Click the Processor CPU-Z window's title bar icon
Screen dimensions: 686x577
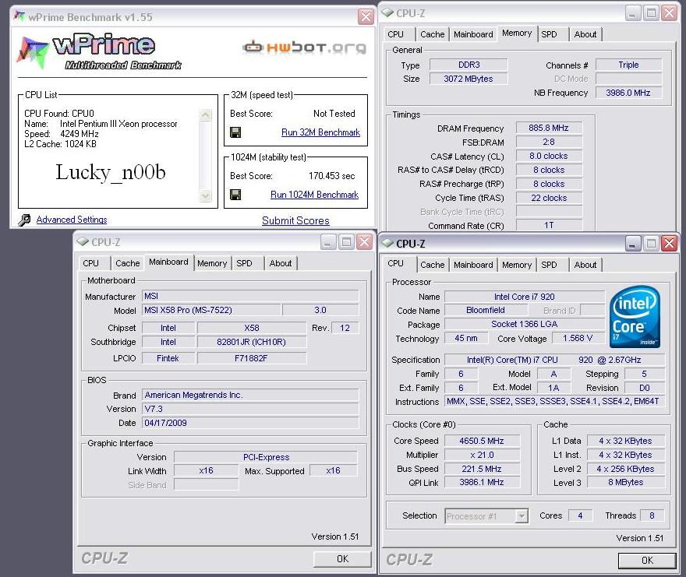coord(387,243)
